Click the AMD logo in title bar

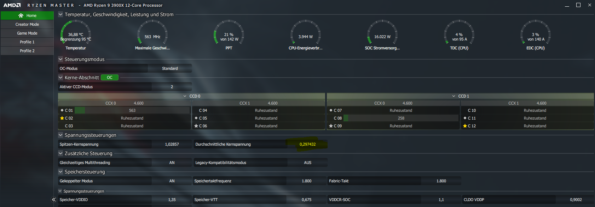[12, 5]
